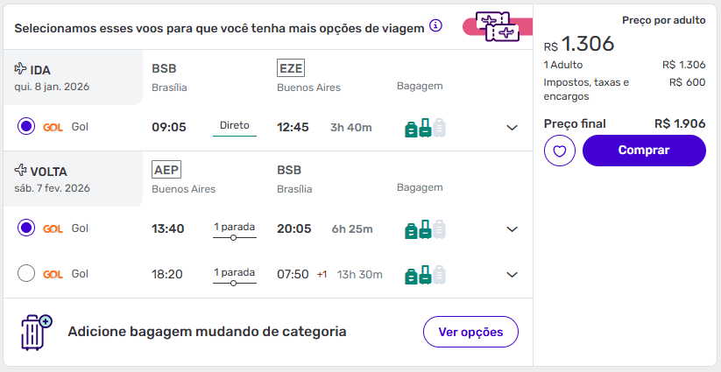Open Ver opções for baggage

[x=470, y=332]
